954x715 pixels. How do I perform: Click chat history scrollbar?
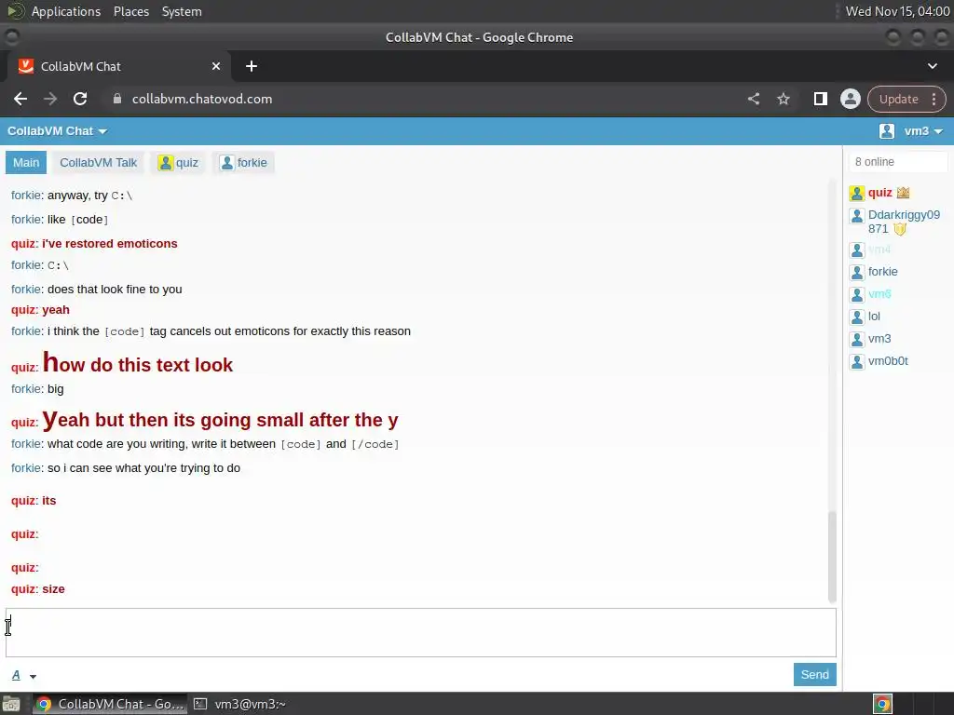[x=832, y=557]
